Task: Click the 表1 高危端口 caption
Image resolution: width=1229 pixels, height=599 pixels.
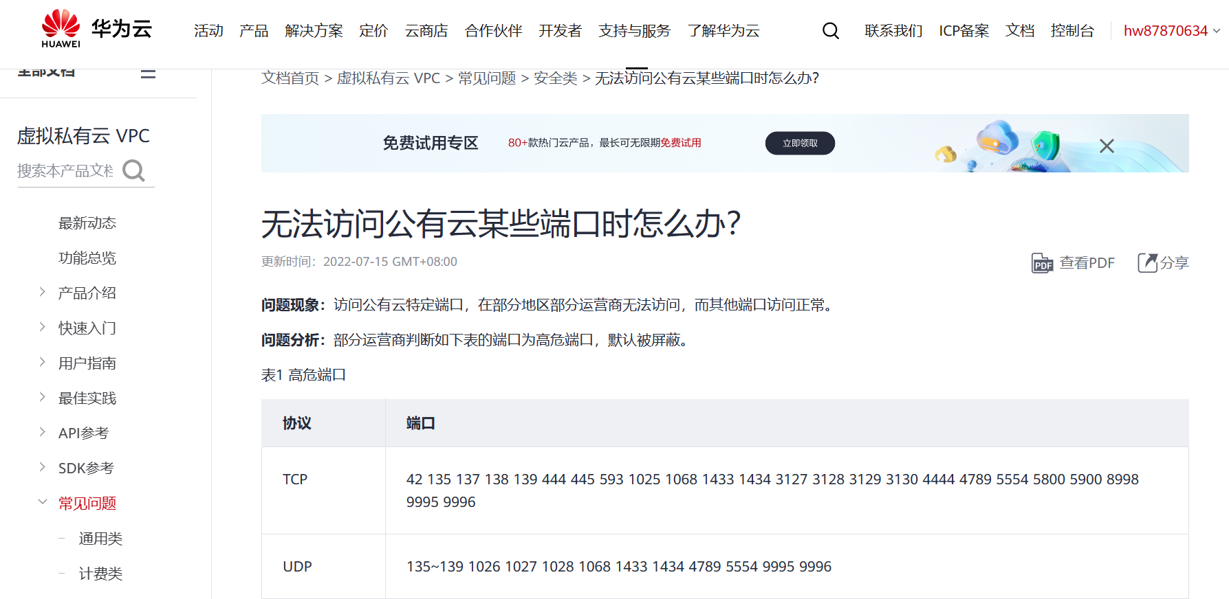Action: click(303, 375)
